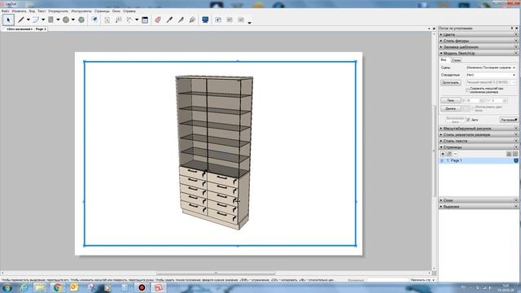Screen dimensions: 521x293
Task: Click the fog color swatch
Action: [466, 108]
